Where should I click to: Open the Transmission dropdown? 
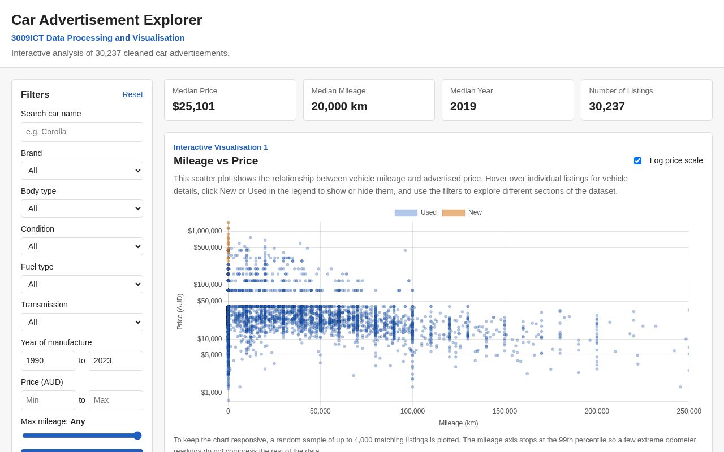coord(82,322)
